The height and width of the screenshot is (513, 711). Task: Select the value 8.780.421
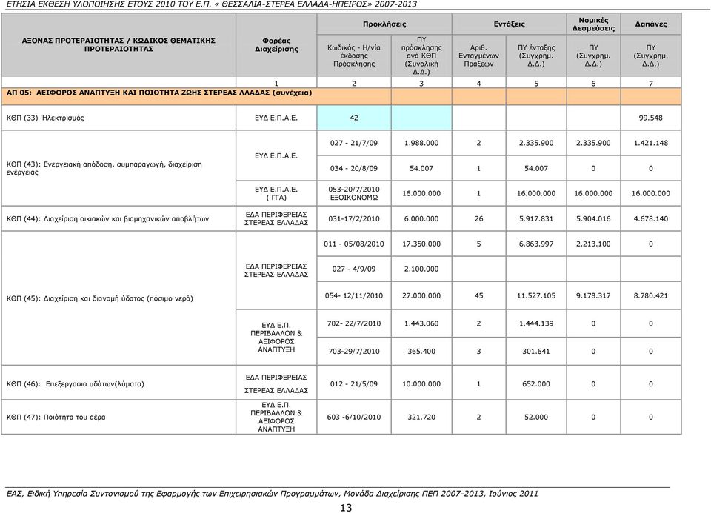[x=651, y=295]
